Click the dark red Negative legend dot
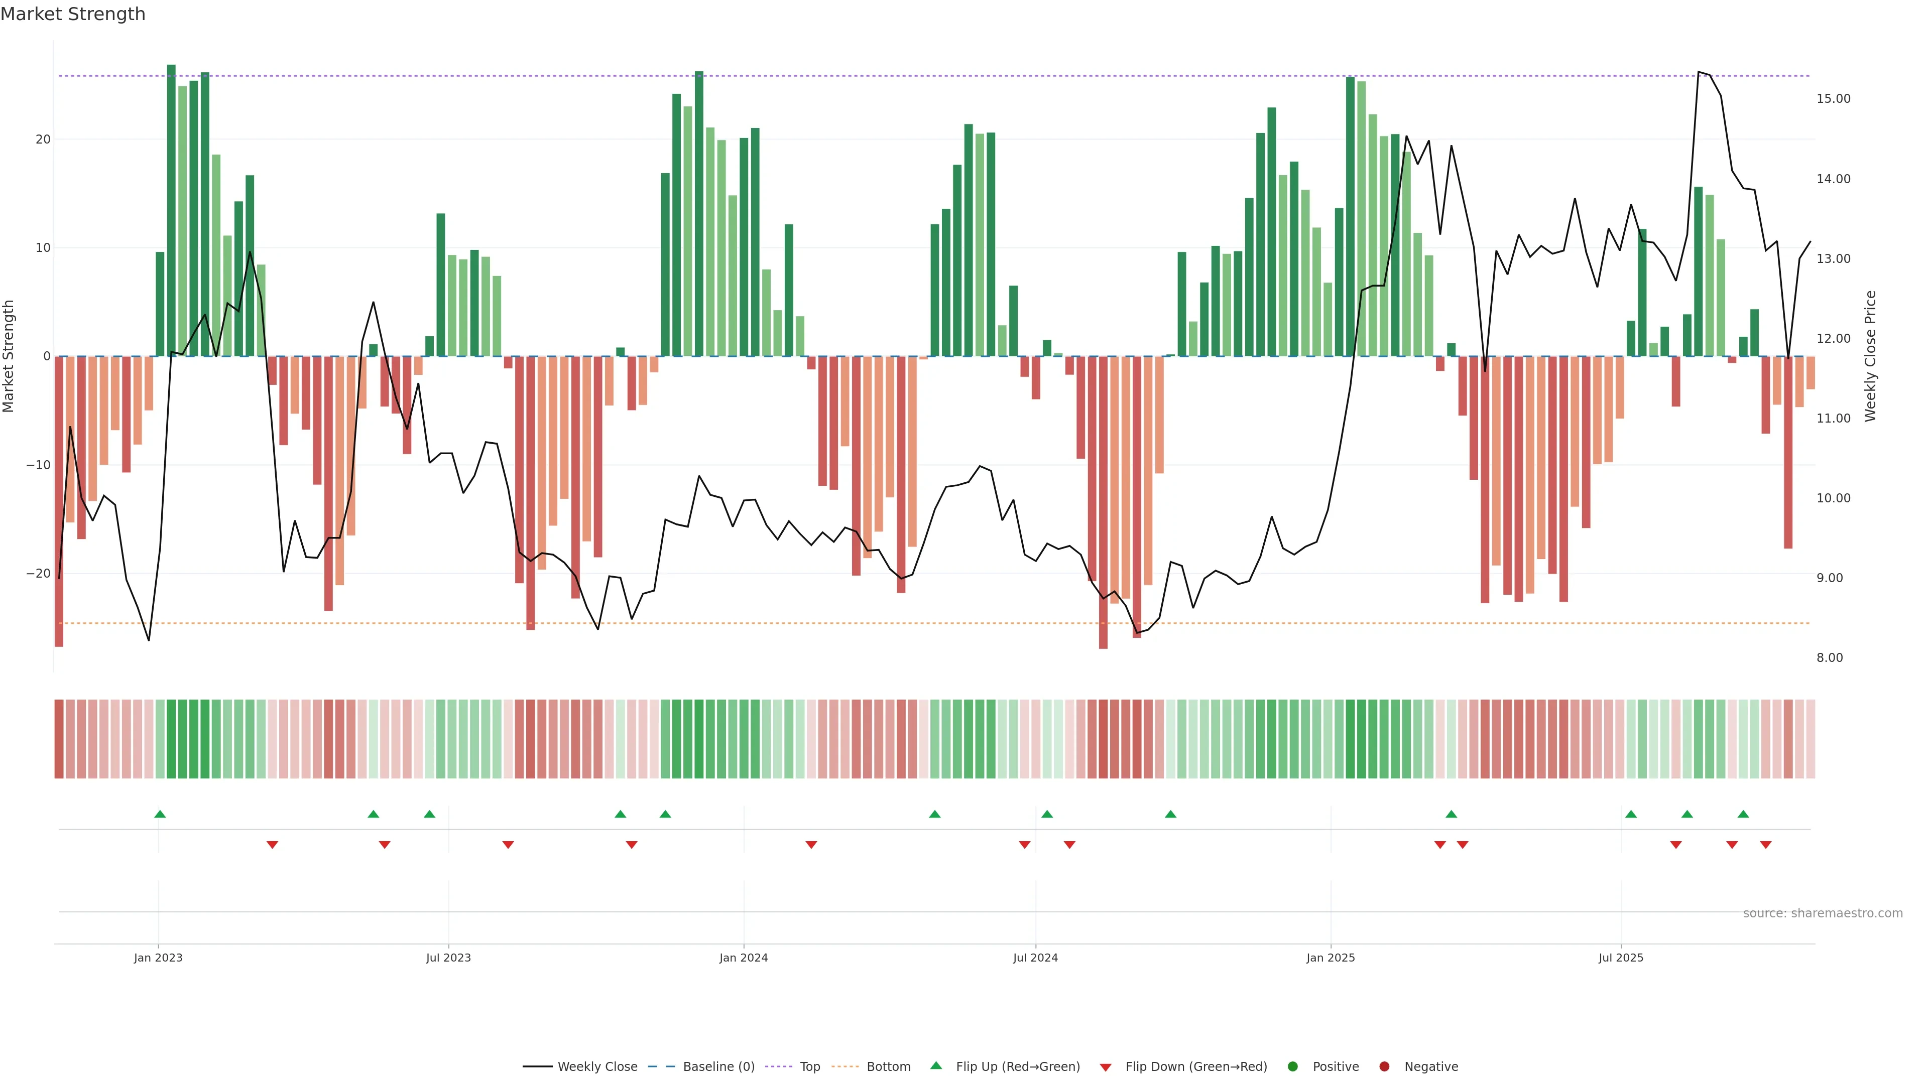 1384,1067
